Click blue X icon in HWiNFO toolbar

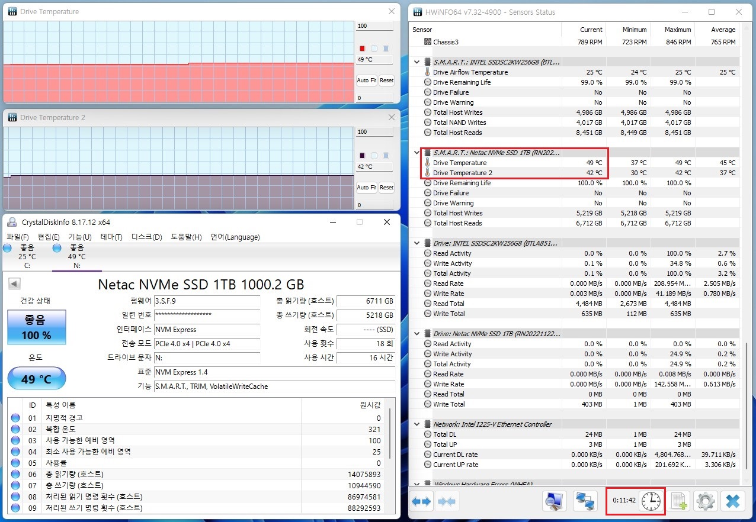pyautogui.click(x=733, y=501)
